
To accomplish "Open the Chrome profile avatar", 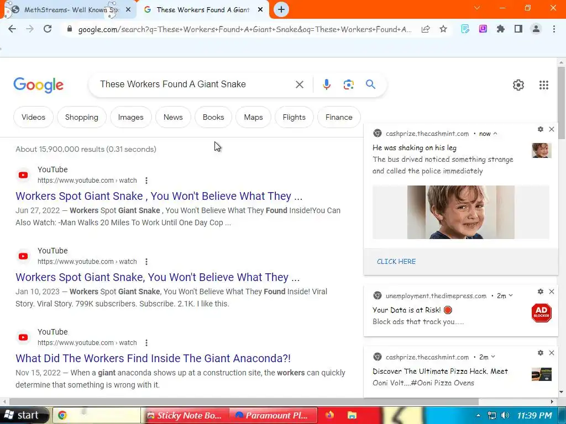I will [x=536, y=29].
